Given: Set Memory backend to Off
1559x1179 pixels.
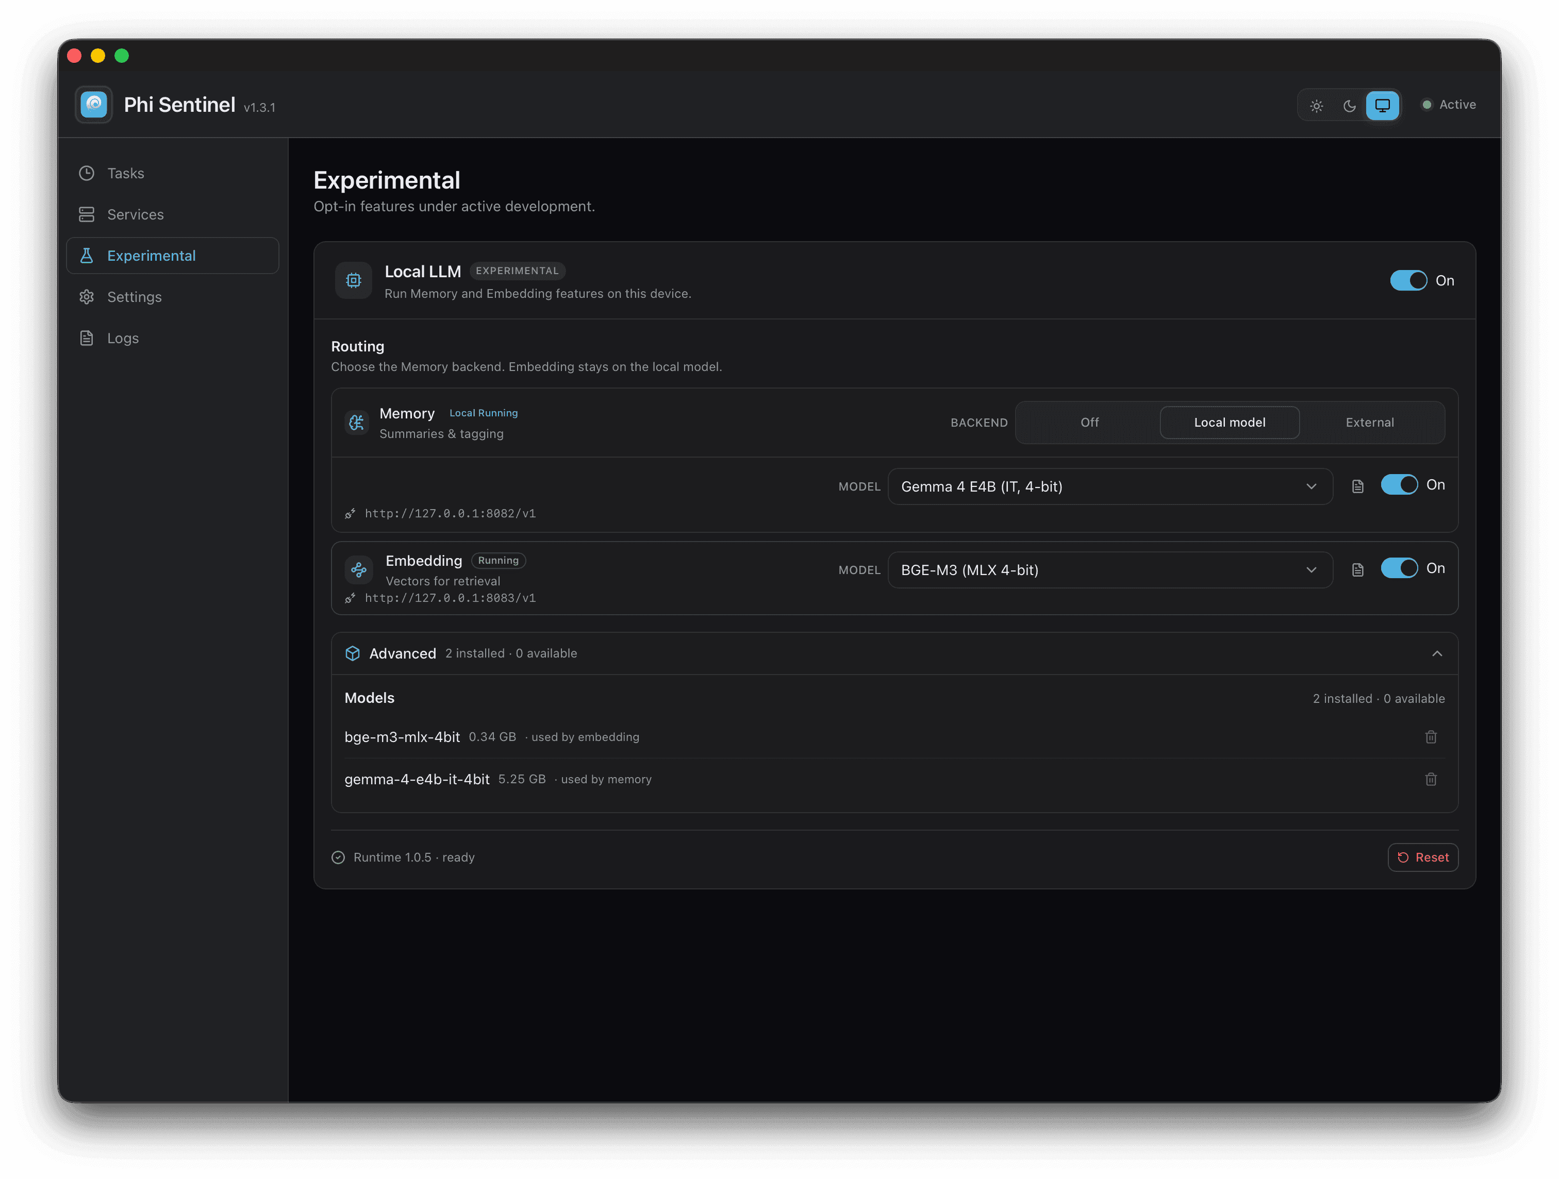Looking at the screenshot, I should [1089, 423].
